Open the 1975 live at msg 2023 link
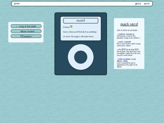This screenshot has height=123, width=164. click(128, 50)
